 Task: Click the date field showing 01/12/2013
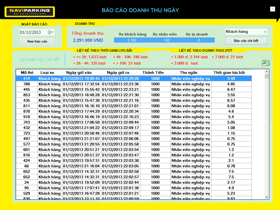(33, 32)
